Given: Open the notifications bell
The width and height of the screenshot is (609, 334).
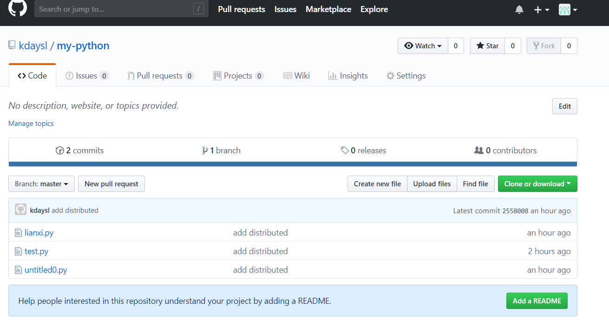Looking at the screenshot, I should coord(519,9).
